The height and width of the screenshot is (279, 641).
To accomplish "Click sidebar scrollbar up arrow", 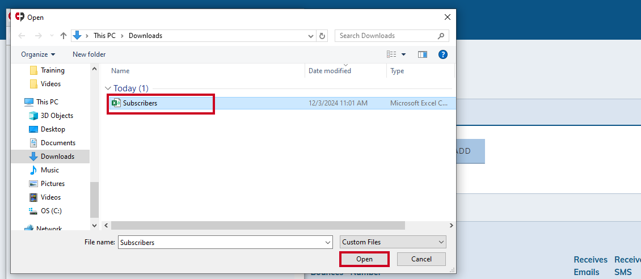I will pos(95,68).
